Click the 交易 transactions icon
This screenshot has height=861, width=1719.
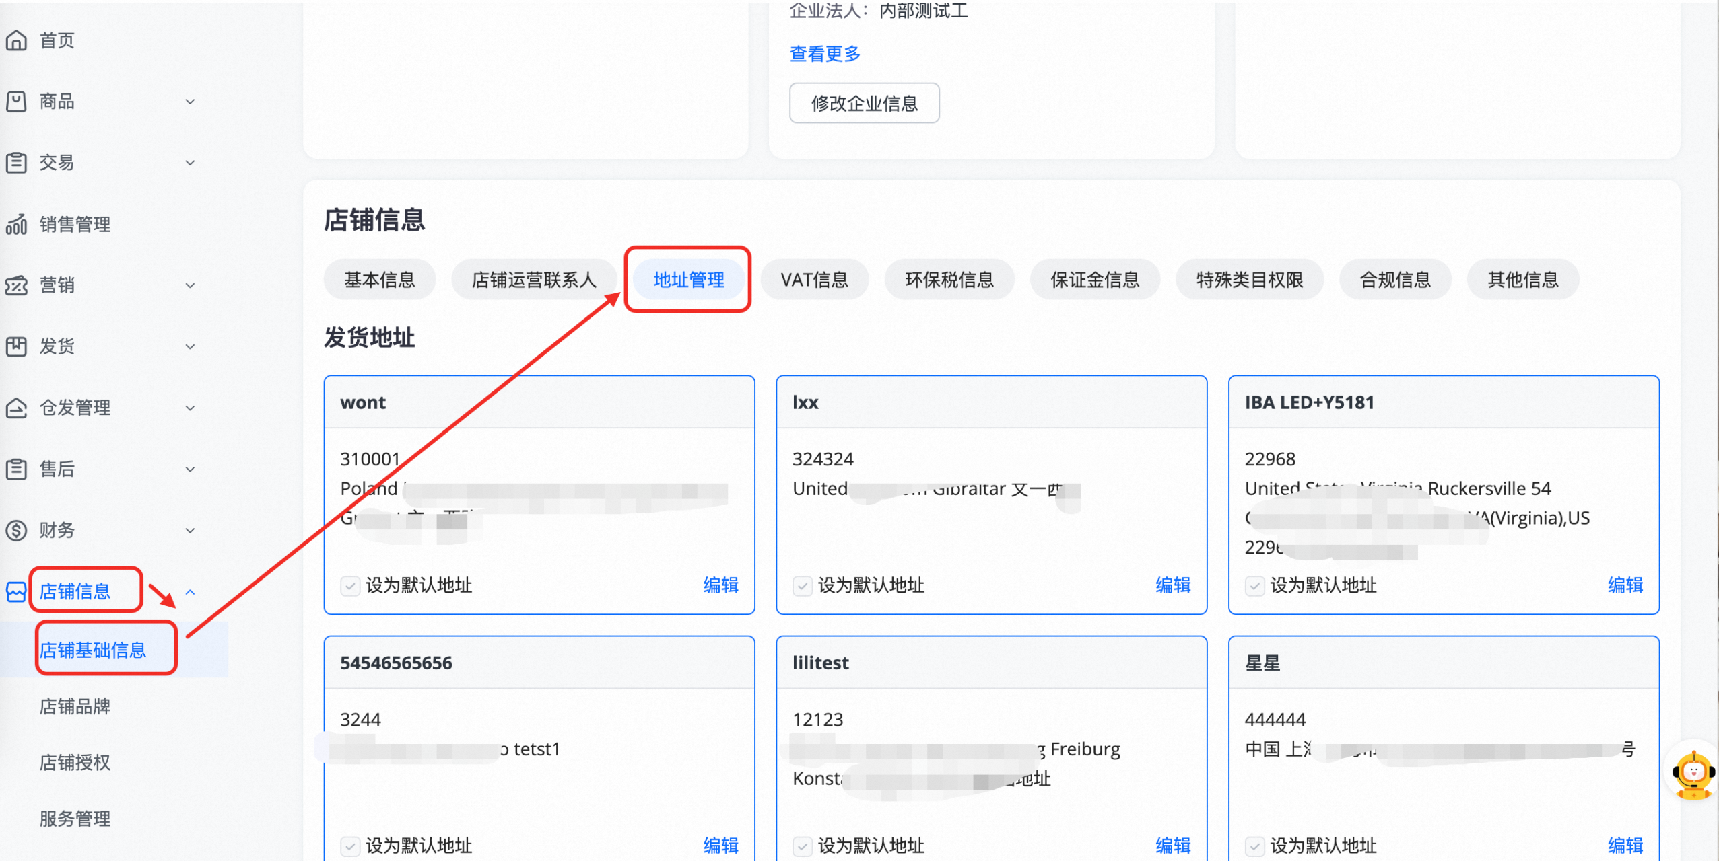click(16, 162)
